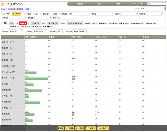
Task: Click the 一括移動 bulk move button
Action: pos(70,128)
